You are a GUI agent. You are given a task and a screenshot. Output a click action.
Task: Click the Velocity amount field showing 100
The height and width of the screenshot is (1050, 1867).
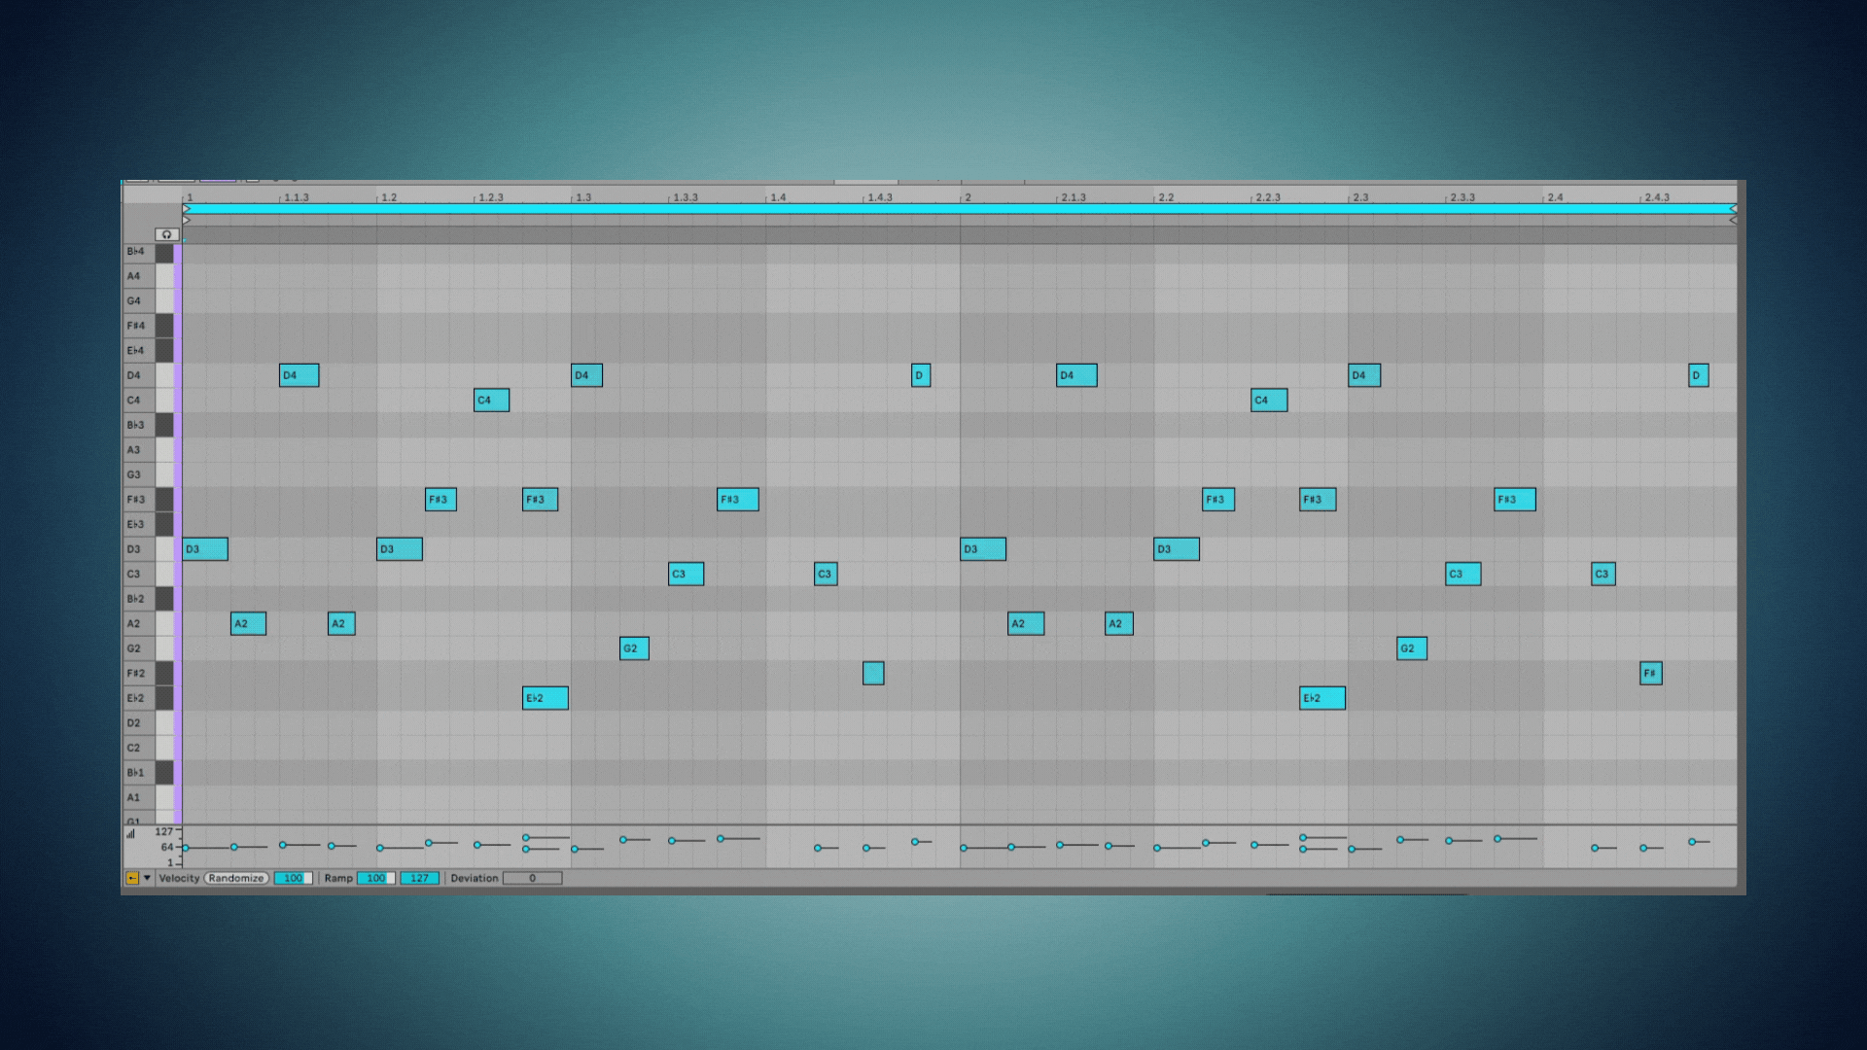(x=293, y=877)
